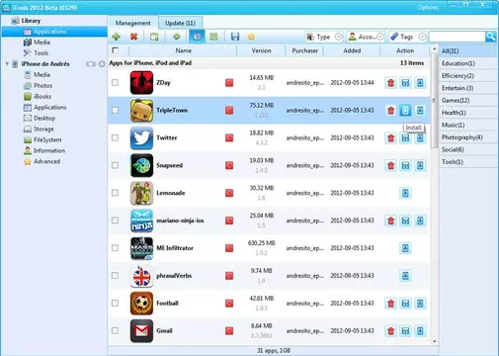499x356 pixels.
Task: Click the save floppy disk toolbar icon
Action: (x=235, y=37)
